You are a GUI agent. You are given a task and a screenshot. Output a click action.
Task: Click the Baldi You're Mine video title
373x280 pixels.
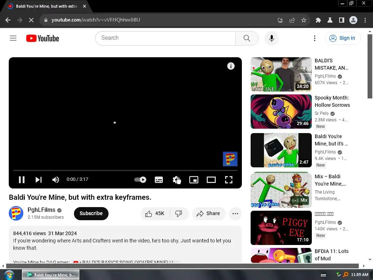(80, 197)
